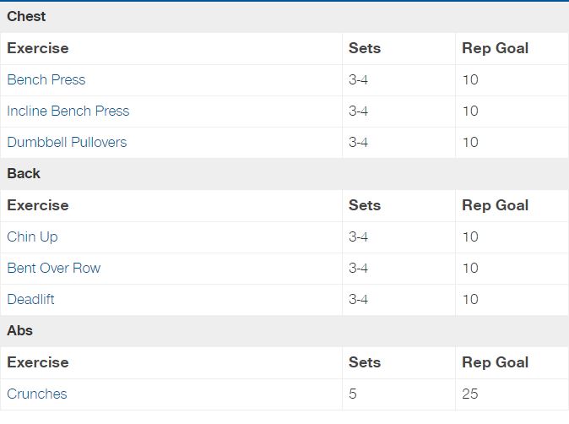Click the Sets header under Abs
The height and width of the screenshot is (424, 569).
coord(365,362)
